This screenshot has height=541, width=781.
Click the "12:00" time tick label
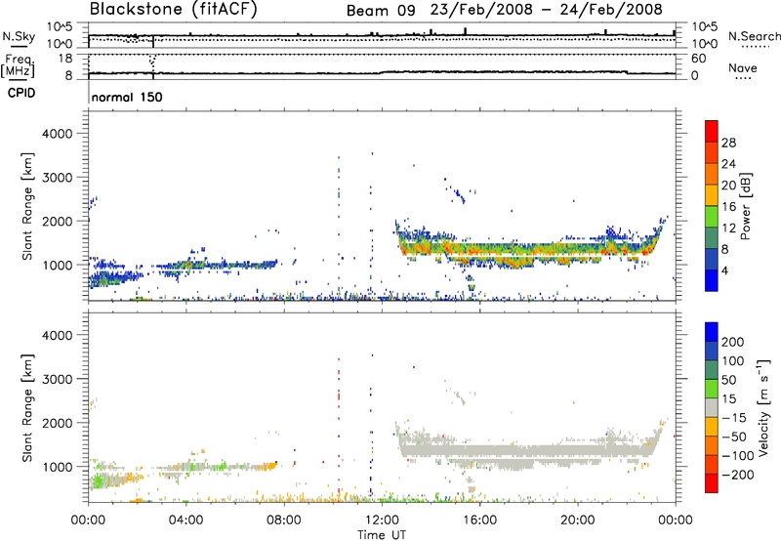(x=382, y=520)
